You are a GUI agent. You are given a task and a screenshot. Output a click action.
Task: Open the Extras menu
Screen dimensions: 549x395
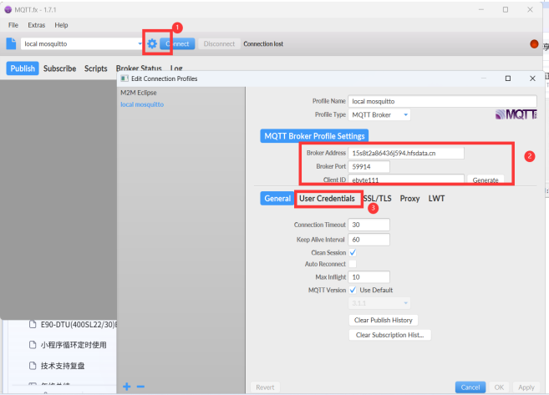tap(37, 25)
